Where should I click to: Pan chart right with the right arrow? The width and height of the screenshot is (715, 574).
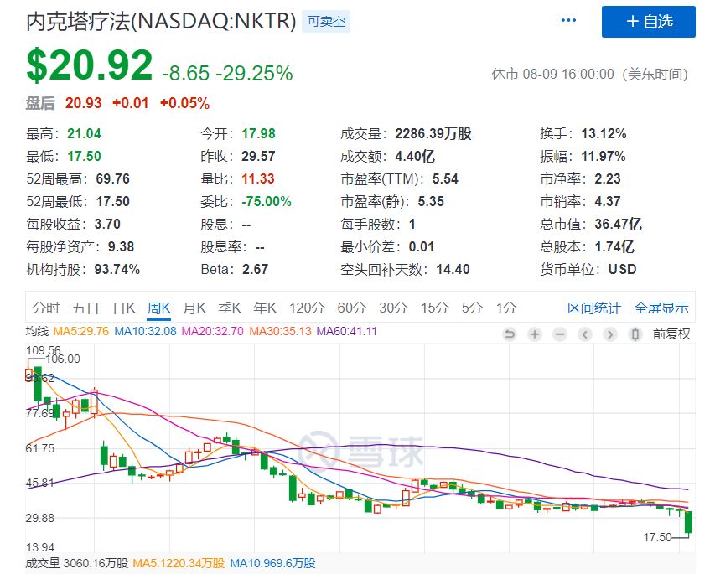[609, 334]
